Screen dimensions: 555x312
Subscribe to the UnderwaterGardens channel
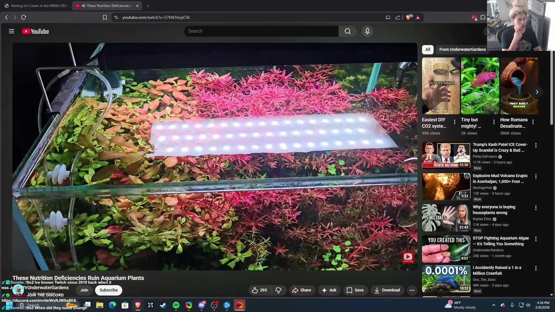point(108,290)
